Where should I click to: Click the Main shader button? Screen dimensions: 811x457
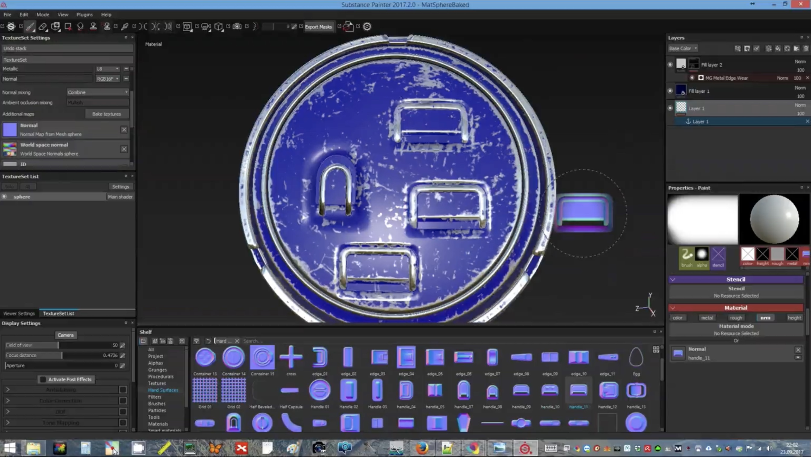pos(120,197)
